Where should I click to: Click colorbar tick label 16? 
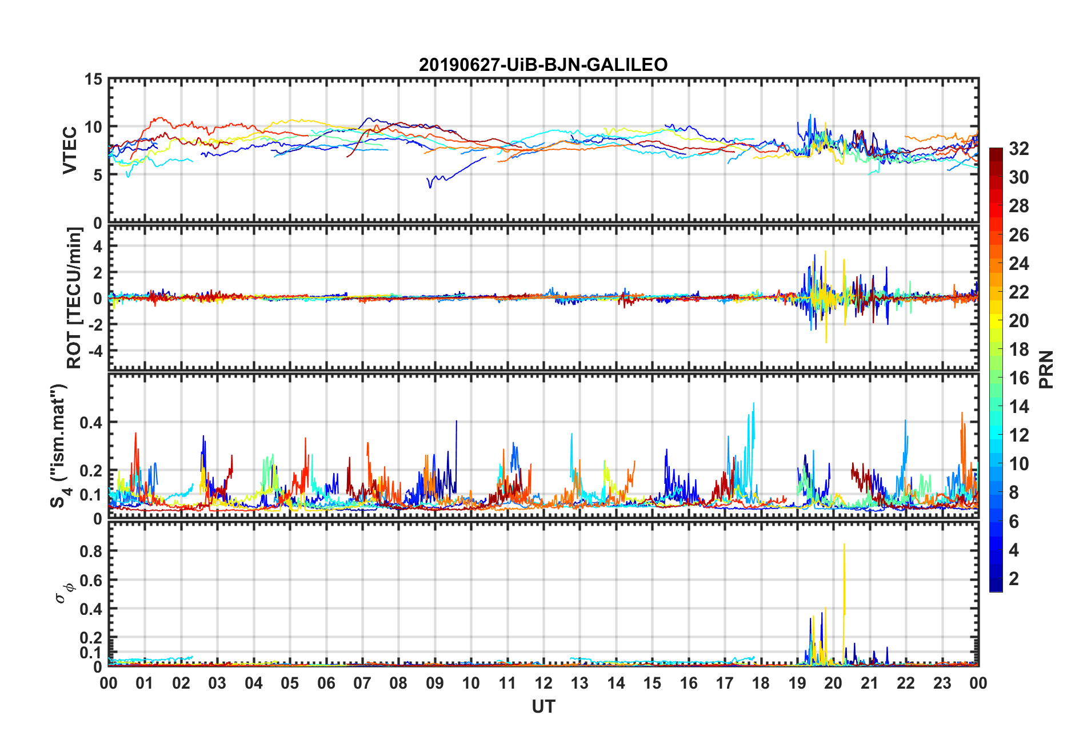[1018, 378]
